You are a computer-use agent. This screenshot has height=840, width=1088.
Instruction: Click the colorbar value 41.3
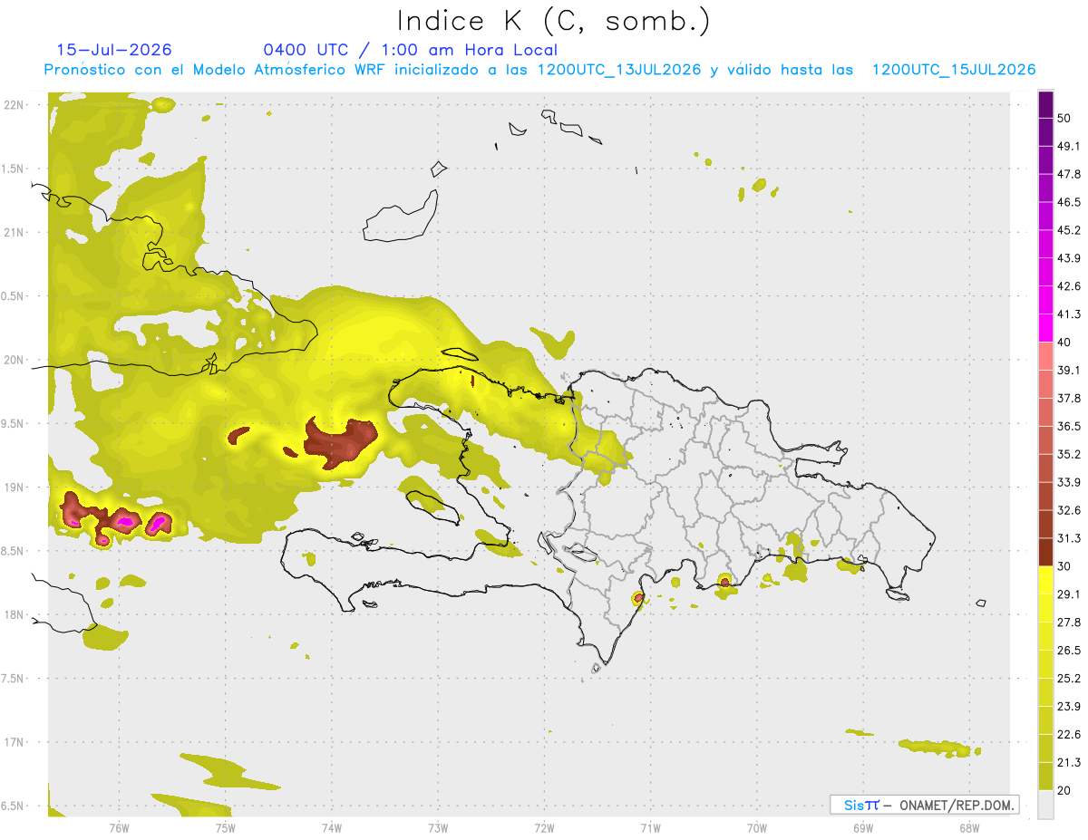pos(1069,314)
